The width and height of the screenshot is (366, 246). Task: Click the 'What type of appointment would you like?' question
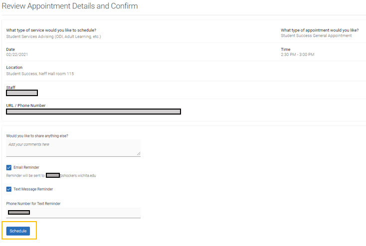(320, 30)
